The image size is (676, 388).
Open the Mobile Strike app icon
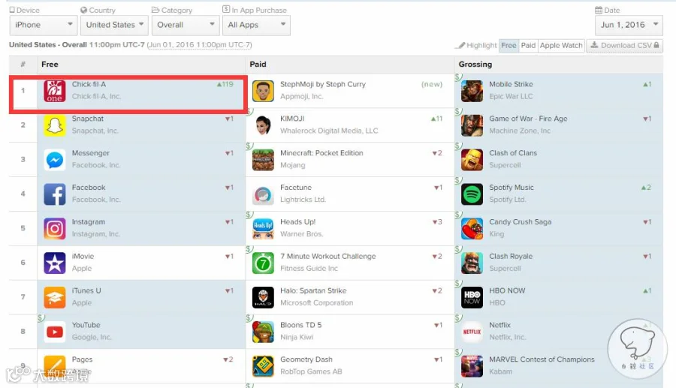click(x=472, y=91)
